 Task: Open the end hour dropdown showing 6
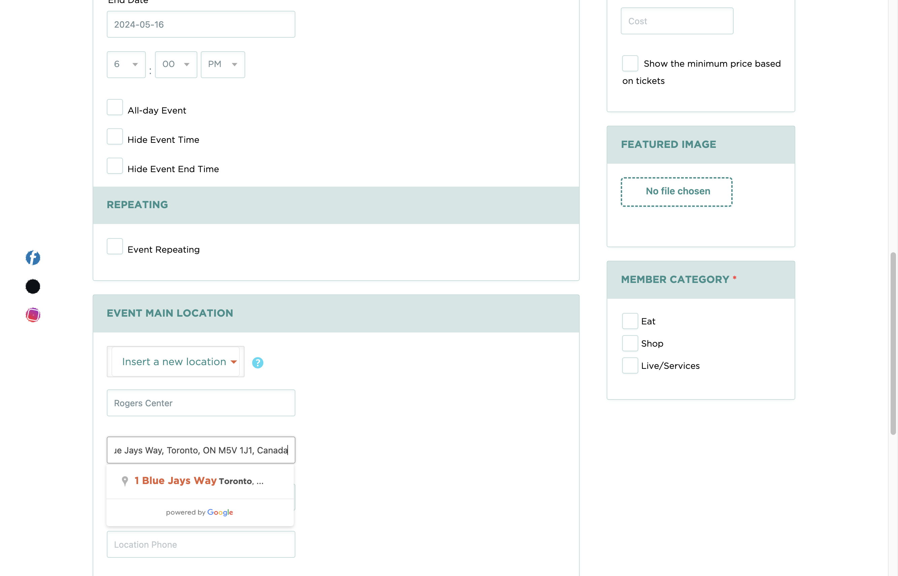pyautogui.click(x=126, y=65)
